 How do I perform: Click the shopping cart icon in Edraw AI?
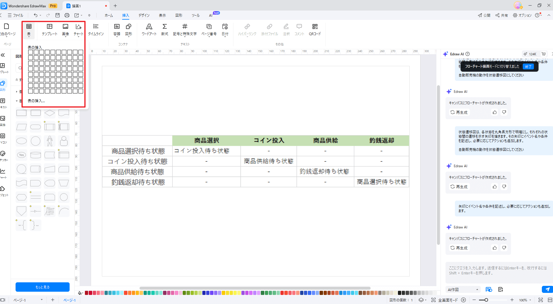coord(544,54)
